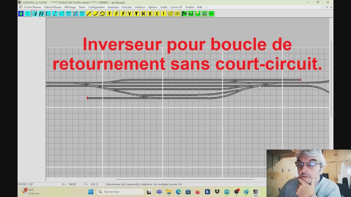Open Dropbox from the taskbar
Screen dimensions: 351x197
click(217, 192)
